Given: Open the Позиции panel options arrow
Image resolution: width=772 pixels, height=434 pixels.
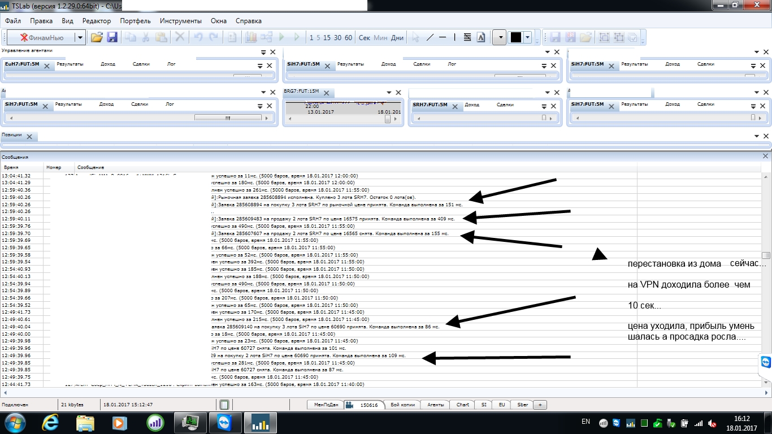Looking at the screenshot, I should tap(757, 136).
